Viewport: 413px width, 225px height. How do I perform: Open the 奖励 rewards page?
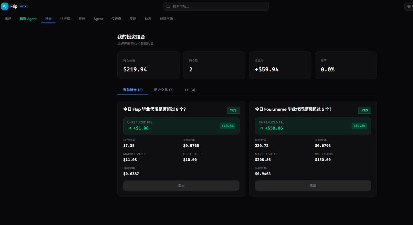133,19
